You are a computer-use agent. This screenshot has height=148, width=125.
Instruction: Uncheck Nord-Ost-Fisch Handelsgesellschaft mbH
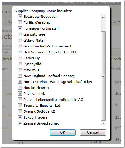(20, 82)
